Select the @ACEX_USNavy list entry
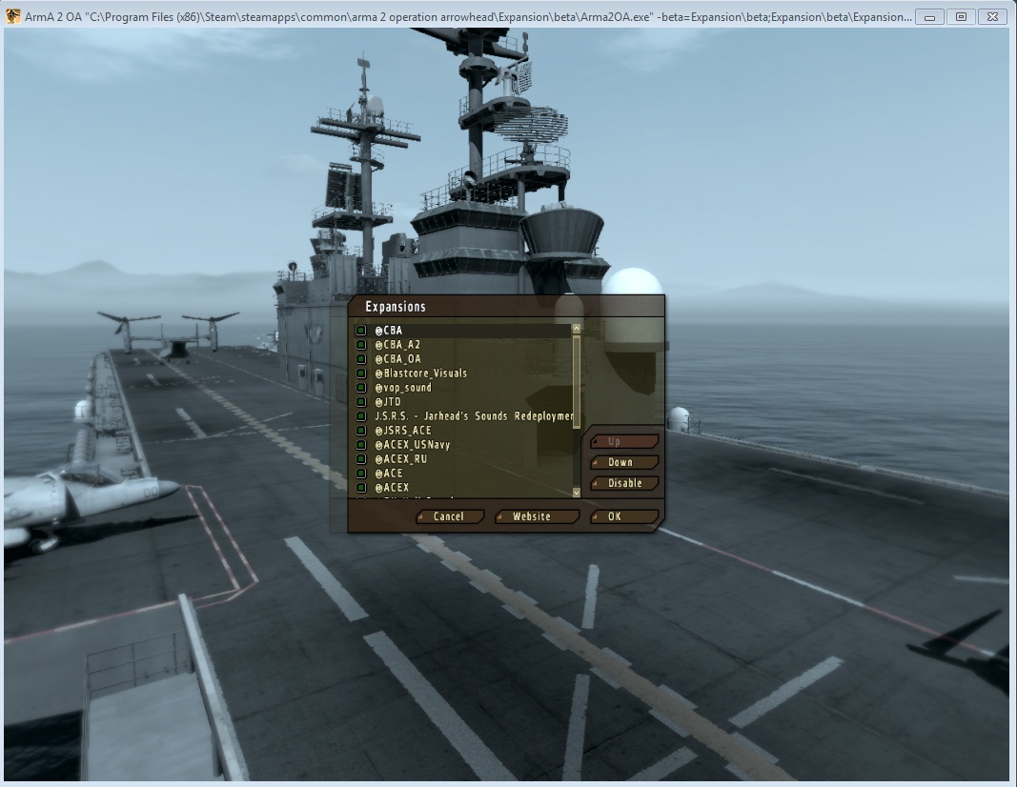This screenshot has height=787, width=1017. [x=462, y=445]
